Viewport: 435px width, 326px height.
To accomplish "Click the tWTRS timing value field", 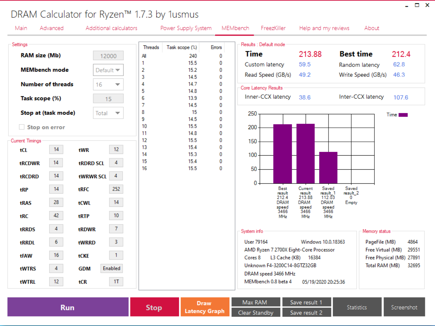I will click(56, 268).
